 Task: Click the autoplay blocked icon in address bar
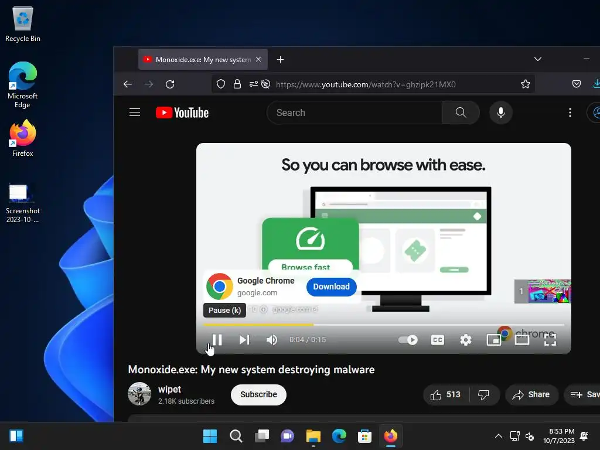coord(265,84)
